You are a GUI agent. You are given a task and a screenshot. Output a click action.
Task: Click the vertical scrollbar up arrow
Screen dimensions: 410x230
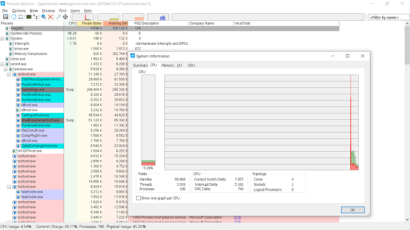point(407,23)
